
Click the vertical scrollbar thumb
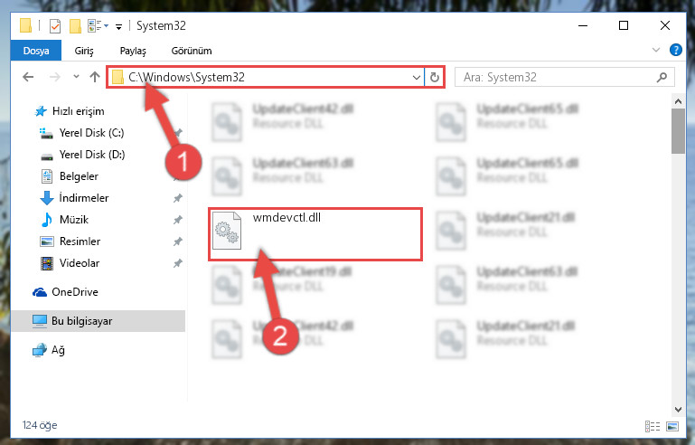(678, 131)
